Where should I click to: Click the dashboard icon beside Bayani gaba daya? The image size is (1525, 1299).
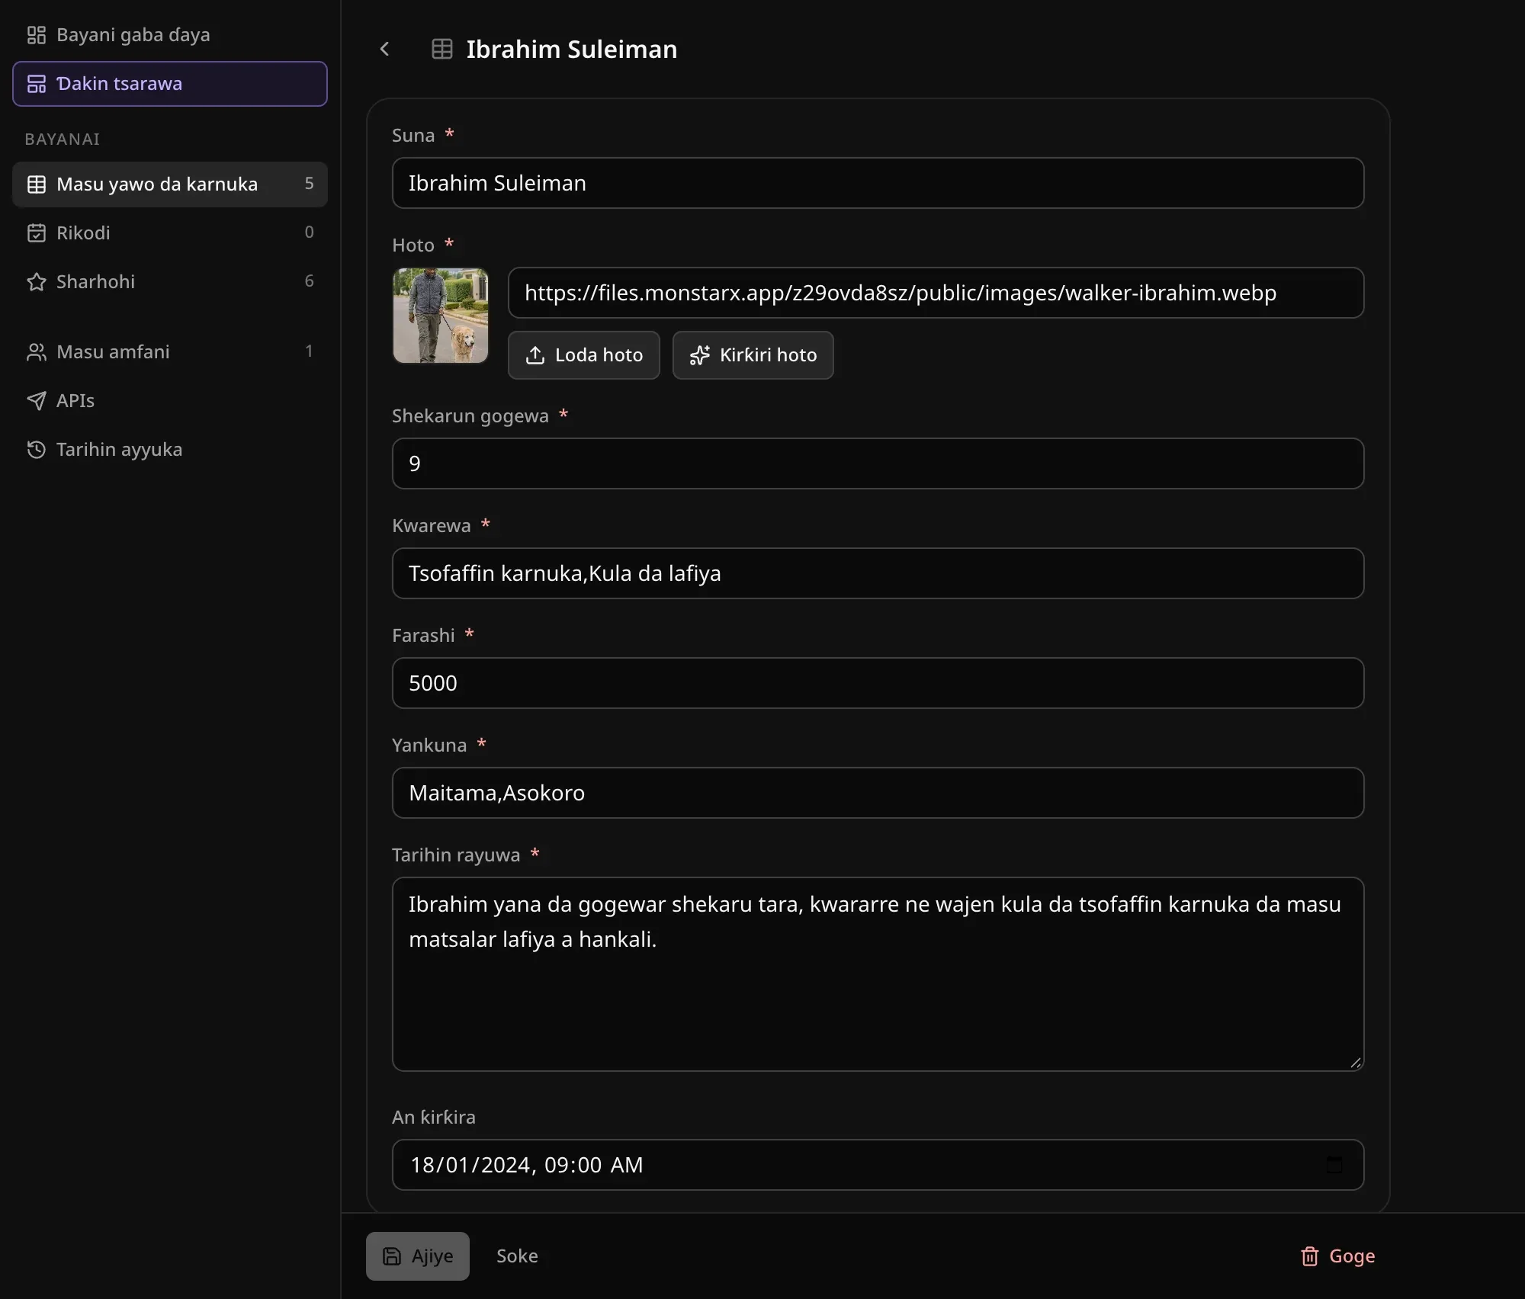click(x=37, y=35)
